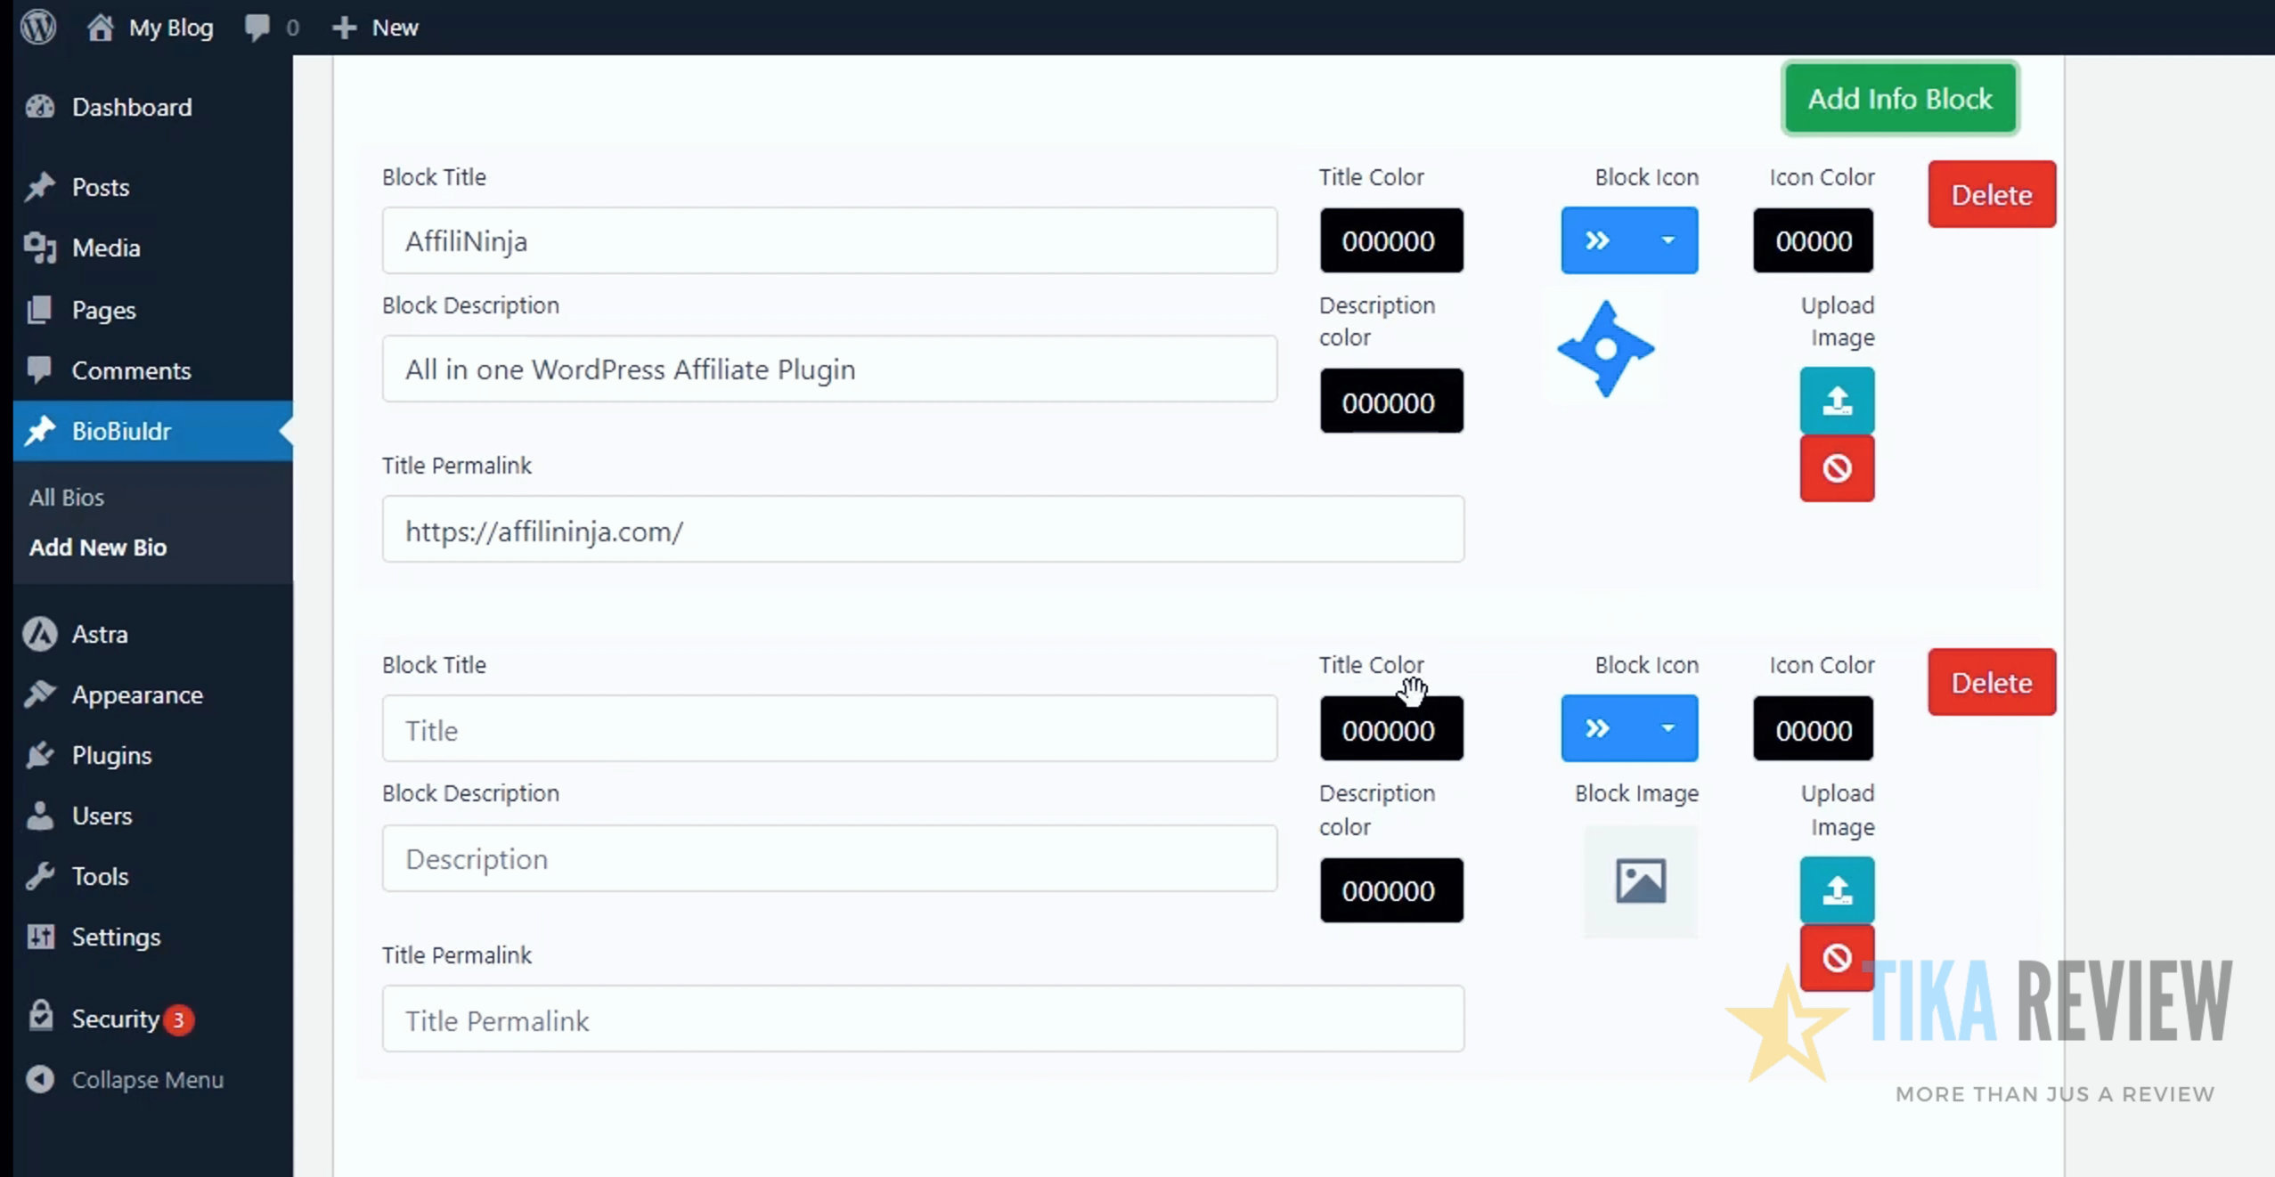Delete the second empty info block
This screenshot has width=2275, height=1177.
[1992, 682]
